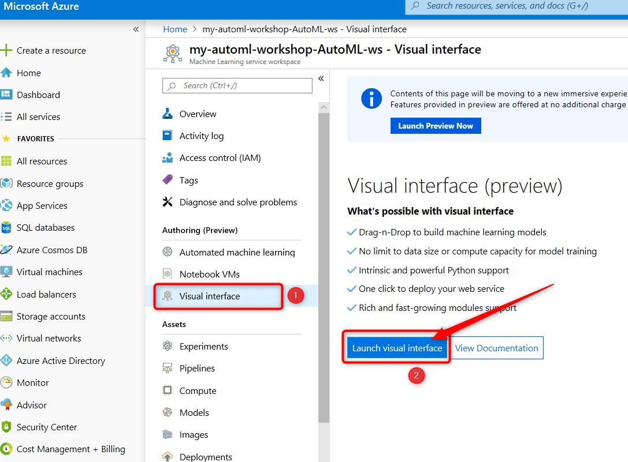This screenshot has height=462, width=628.
Task: Click the top Search resources, services, and docs box
Action: 516,6
